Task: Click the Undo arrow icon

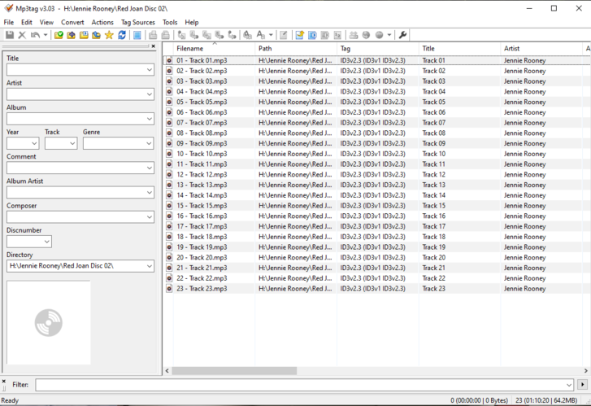Action: (x=35, y=35)
